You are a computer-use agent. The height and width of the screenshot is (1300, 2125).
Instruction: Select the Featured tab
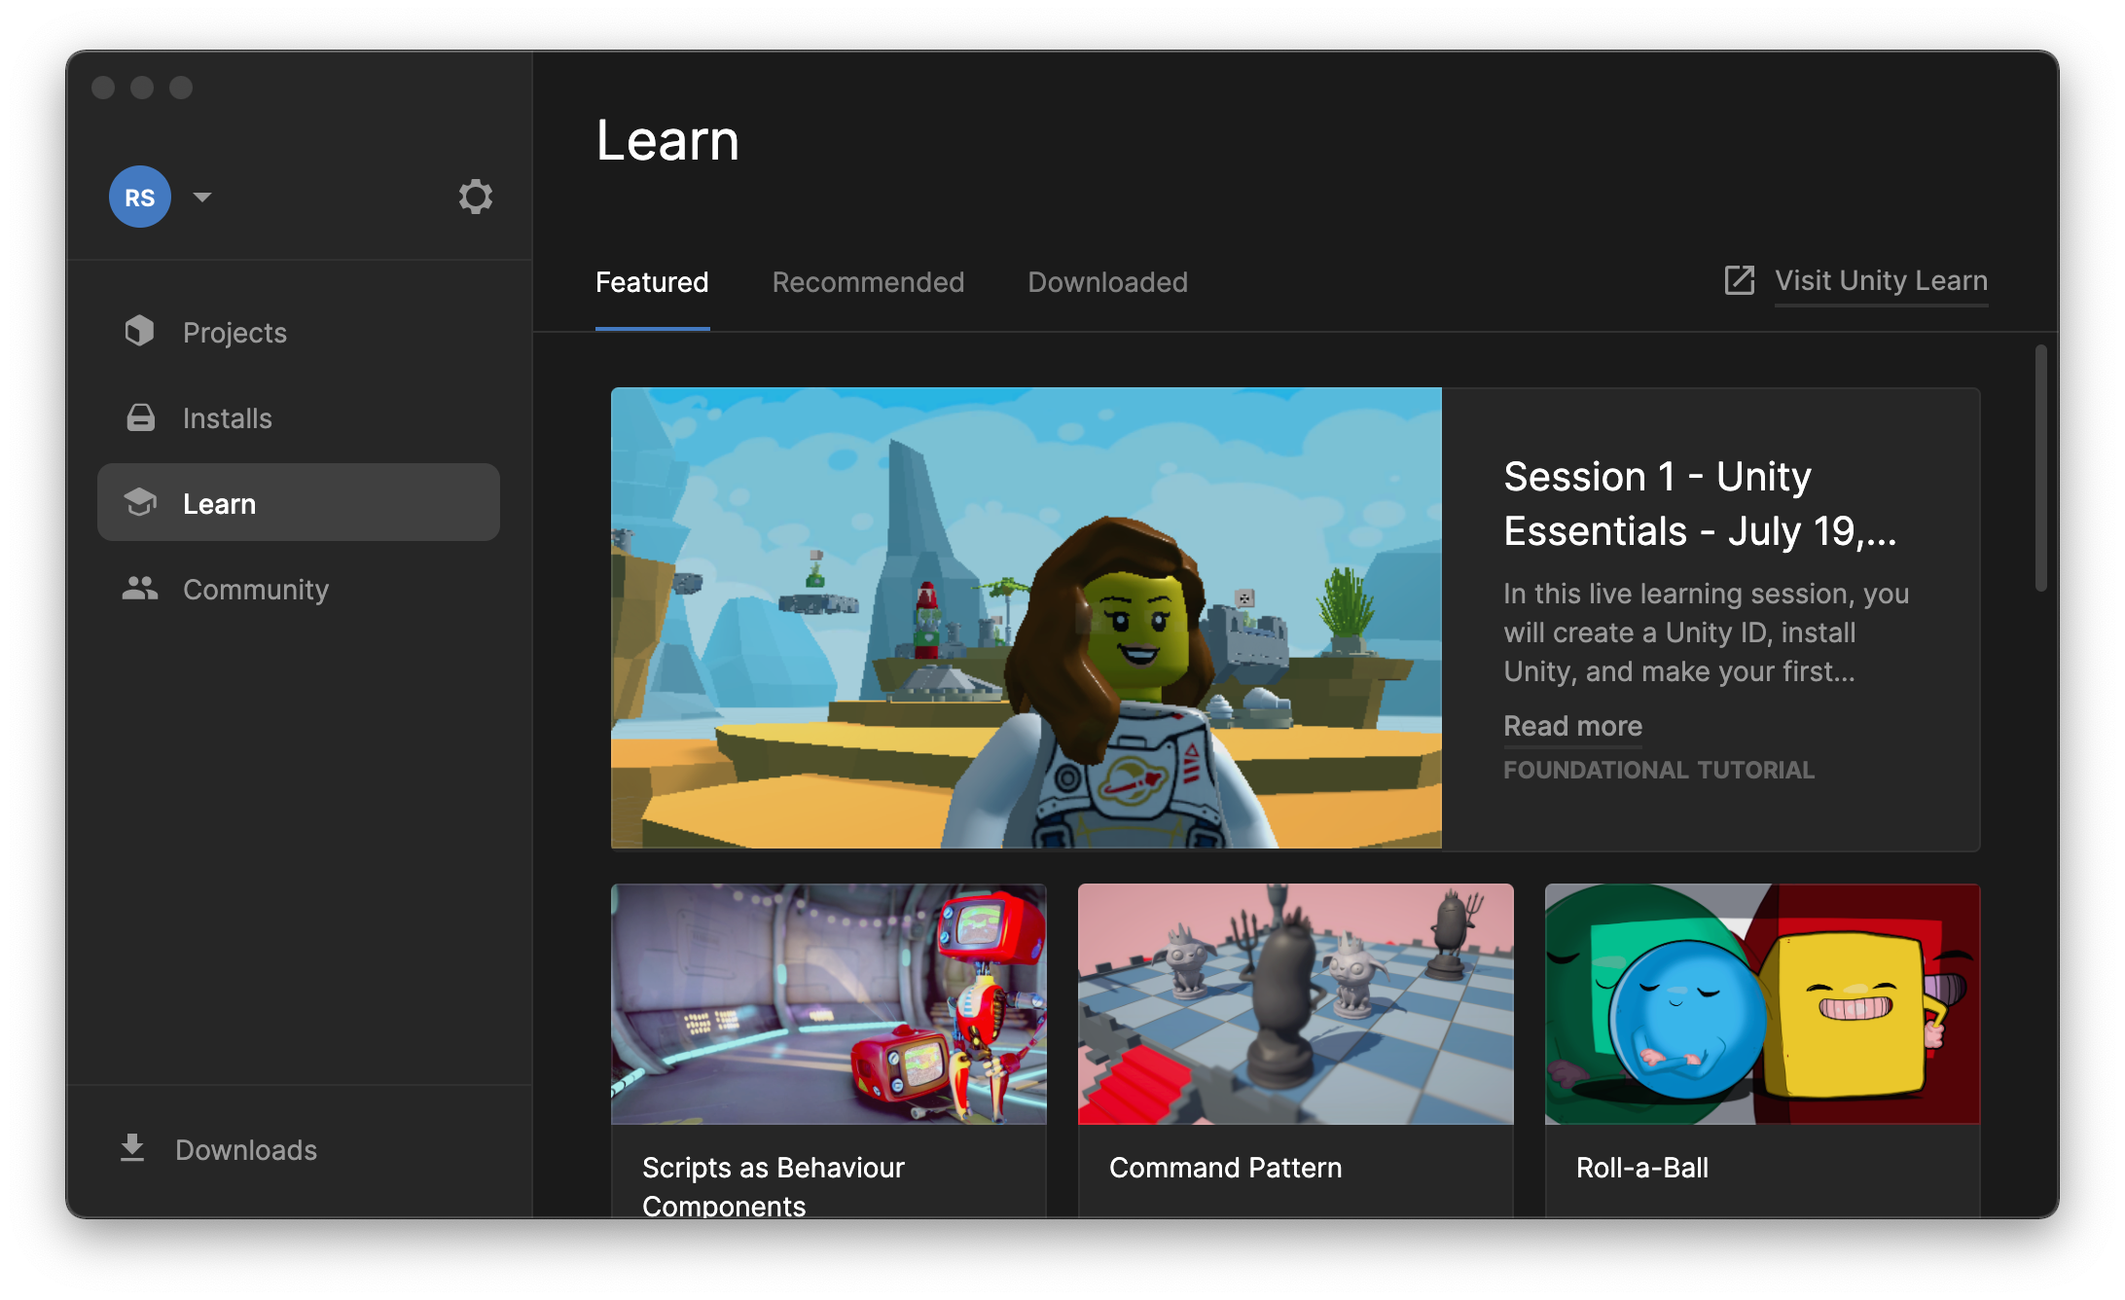(x=652, y=282)
